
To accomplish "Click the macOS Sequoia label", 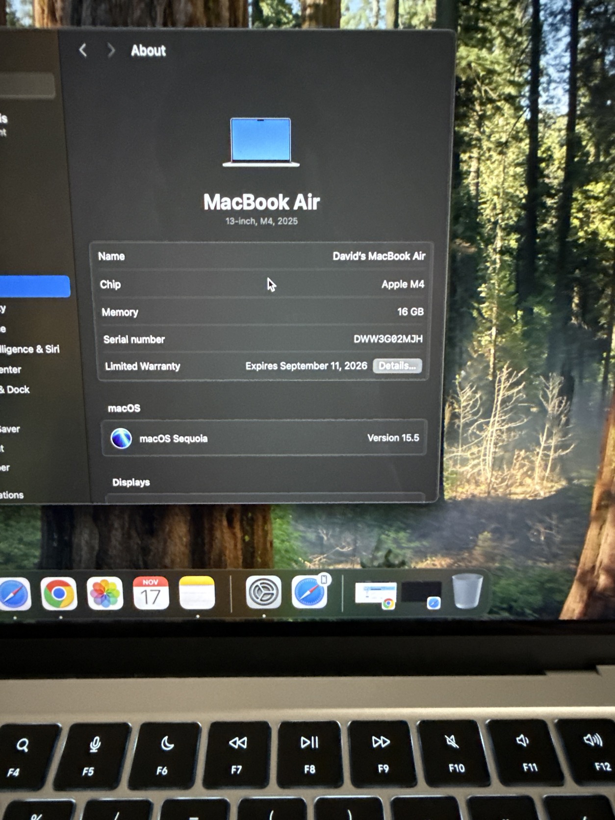I will [174, 438].
